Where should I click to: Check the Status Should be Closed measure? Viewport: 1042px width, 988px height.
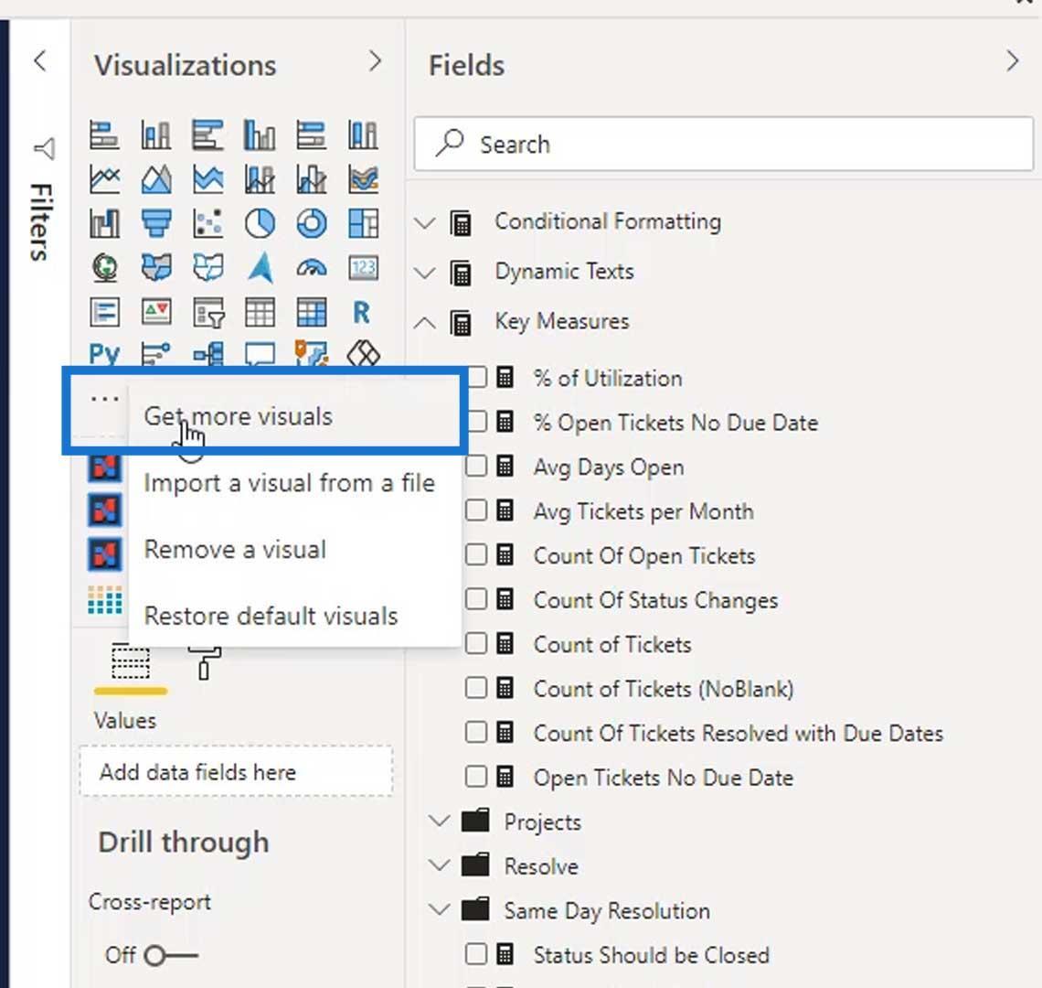pos(476,954)
